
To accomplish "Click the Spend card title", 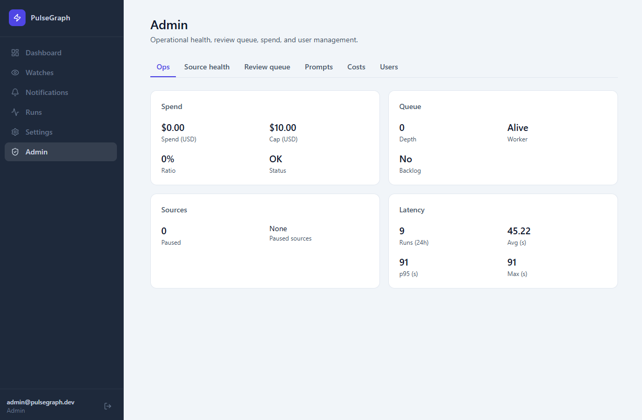I will point(172,106).
